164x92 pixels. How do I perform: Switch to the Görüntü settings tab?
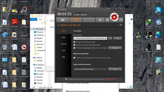click(64, 44)
